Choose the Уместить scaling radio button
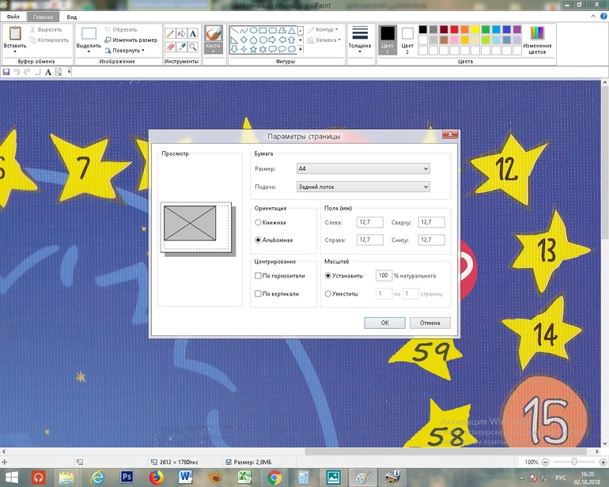The width and height of the screenshot is (609, 487). [x=328, y=293]
